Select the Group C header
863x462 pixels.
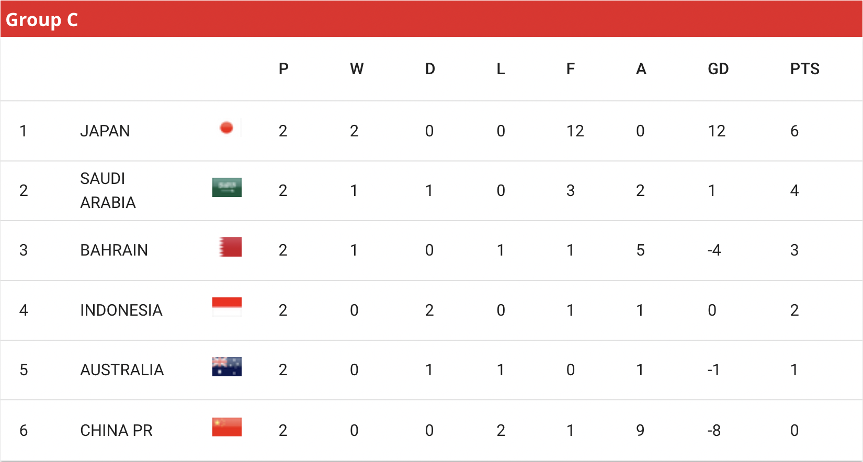pos(42,20)
